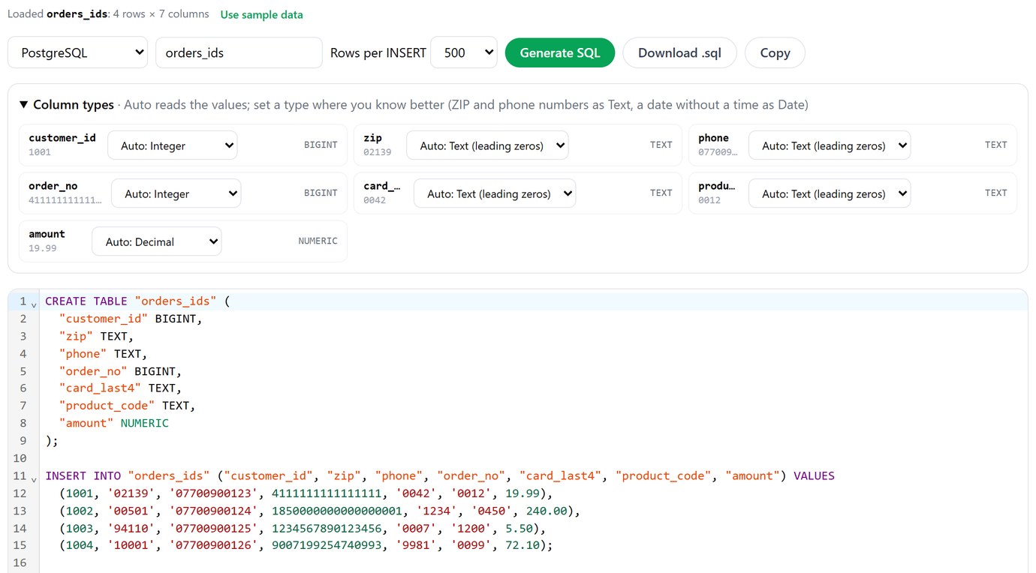The image size is (1036, 573).
Task: Load the sample data link
Action: pyautogui.click(x=262, y=14)
